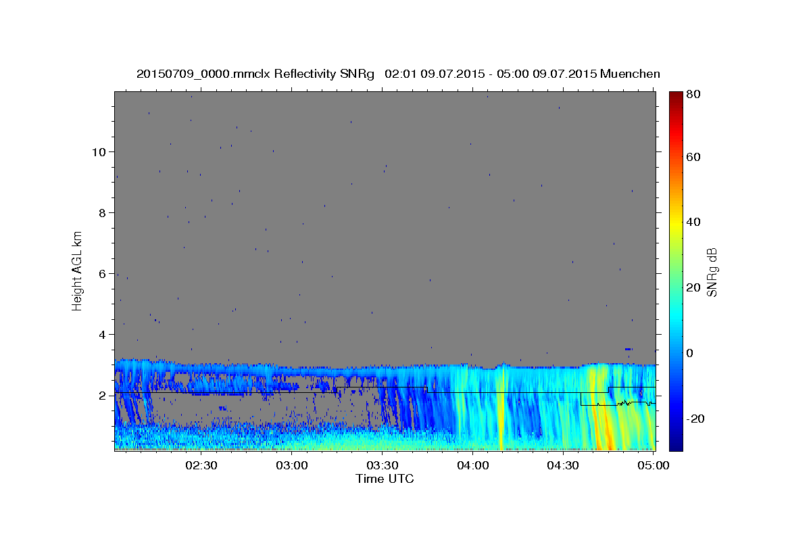The image size is (811, 541).
Task: Click the colorbar value 40
Action: pos(694,222)
